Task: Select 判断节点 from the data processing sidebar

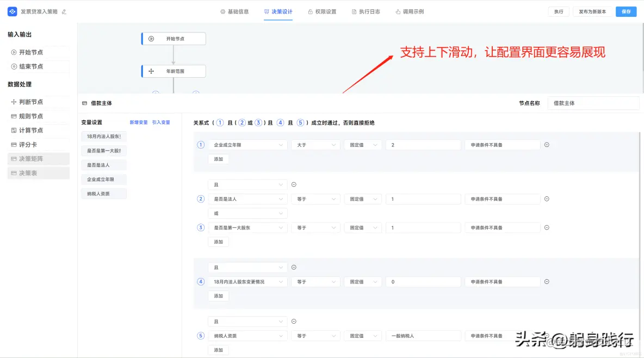Action: point(30,101)
